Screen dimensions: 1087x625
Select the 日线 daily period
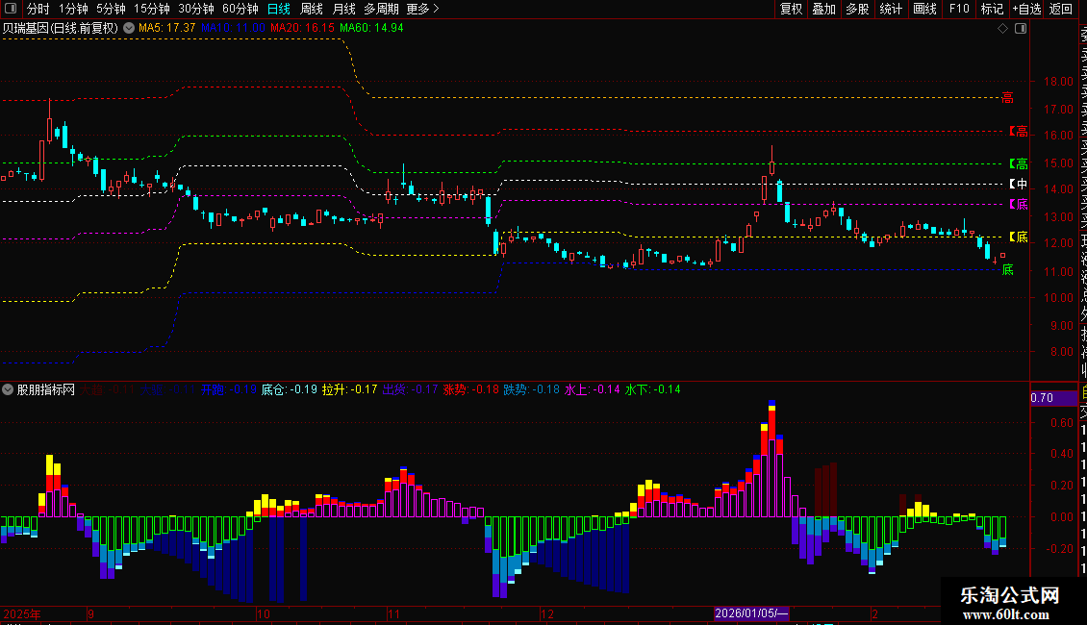pyautogui.click(x=279, y=9)
